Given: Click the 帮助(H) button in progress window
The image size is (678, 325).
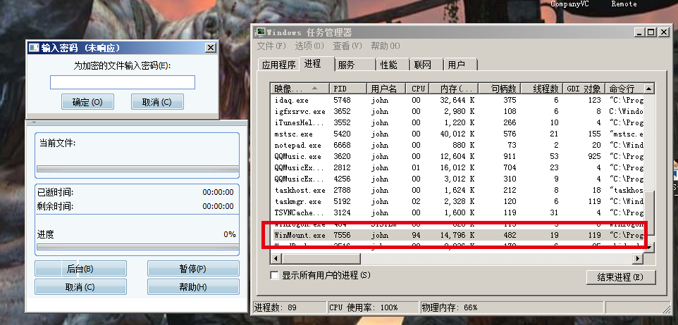Looking at the screenshot, I should pyautogui.click(x=193, y=287).
